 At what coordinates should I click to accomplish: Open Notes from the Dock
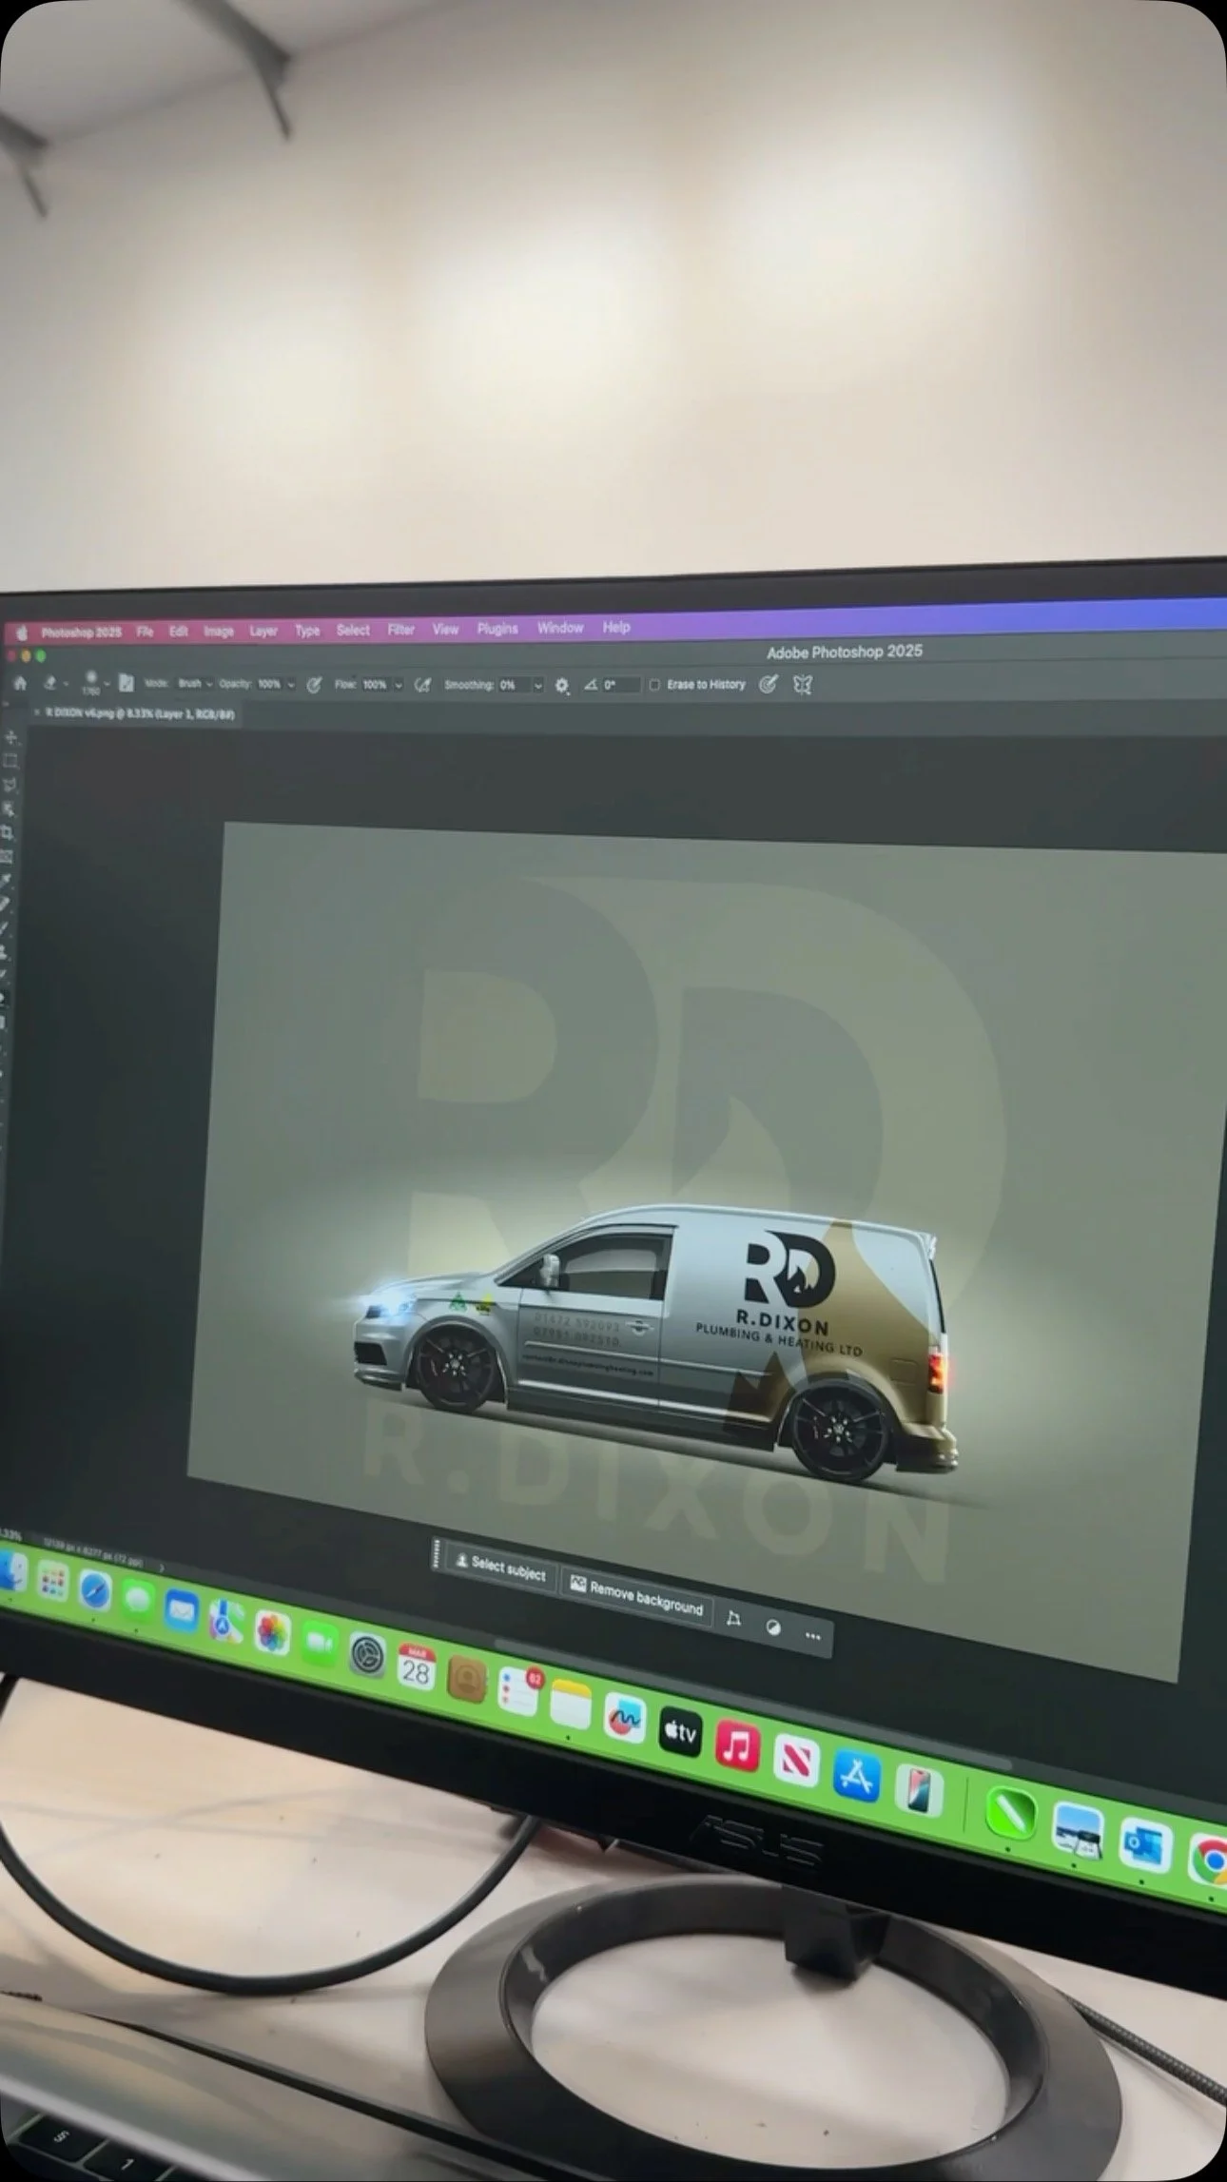[x=571, y=1705]
